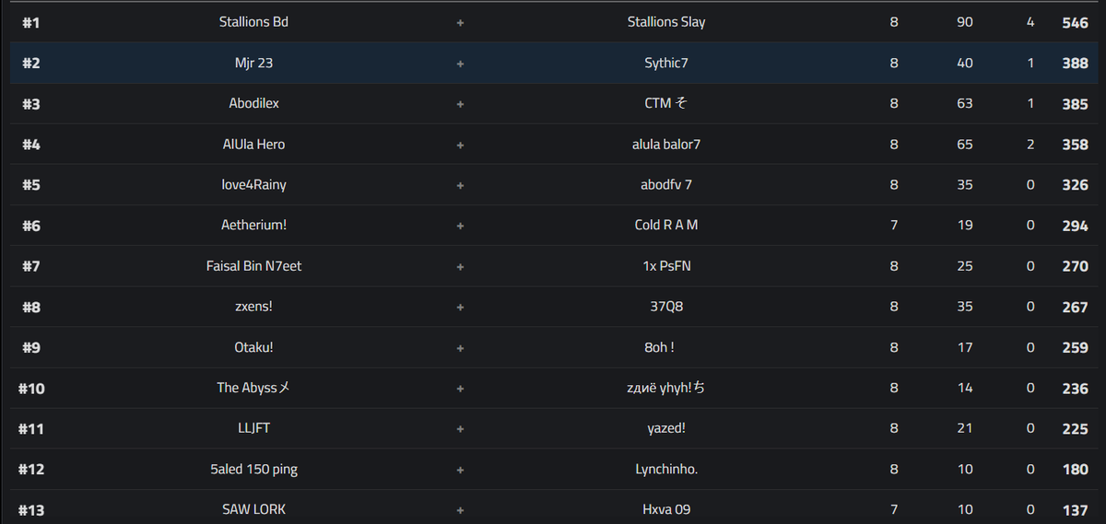Select player name Abodilex
1106x524 pixels.
click(x=253, y=103)
